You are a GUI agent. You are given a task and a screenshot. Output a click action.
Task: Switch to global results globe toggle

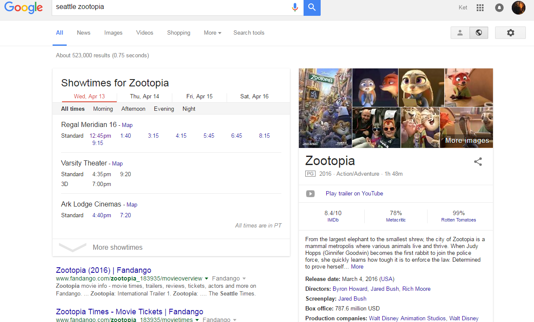[479, 33]
